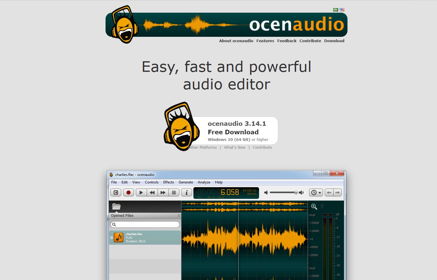Image resolution: width=437 pixels, height=280 pixels.
Task: Click the Duration: 00:13 text
Action: pyautogui.click(x=135, y=241)
